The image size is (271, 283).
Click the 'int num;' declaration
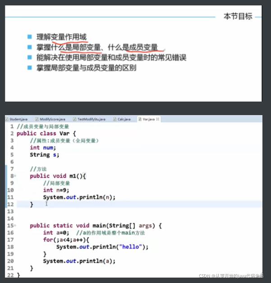tap(43, 148)
